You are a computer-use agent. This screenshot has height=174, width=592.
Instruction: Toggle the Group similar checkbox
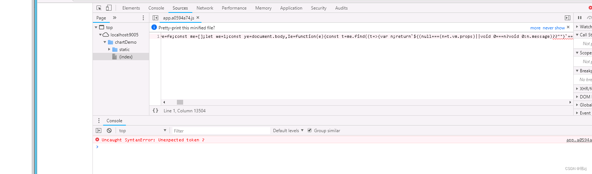click(x=309, y=130)
